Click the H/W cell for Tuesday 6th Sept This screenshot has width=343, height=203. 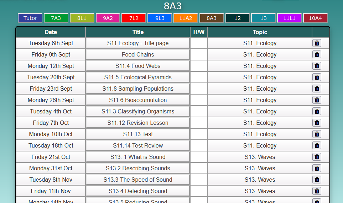coord(199,43)
